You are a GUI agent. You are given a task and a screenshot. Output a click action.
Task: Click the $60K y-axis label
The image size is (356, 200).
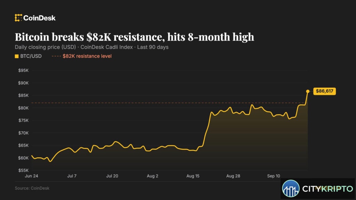23,158
